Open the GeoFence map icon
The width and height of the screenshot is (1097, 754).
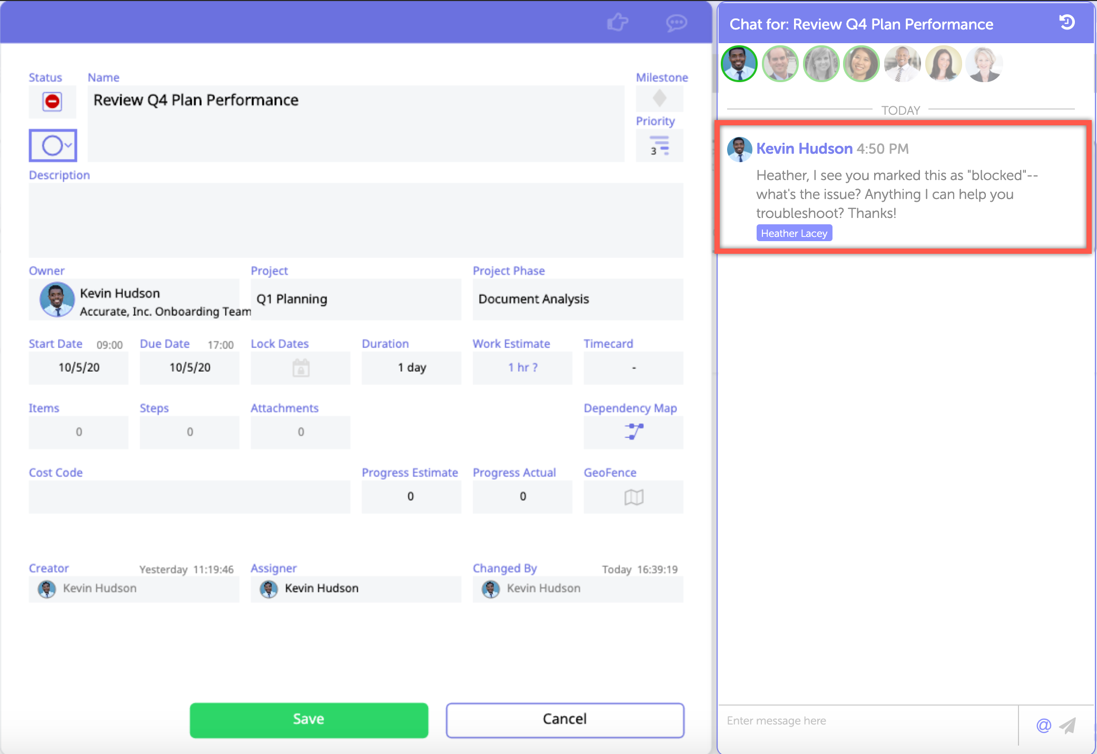pyautogui.click(x=634, y=497)
